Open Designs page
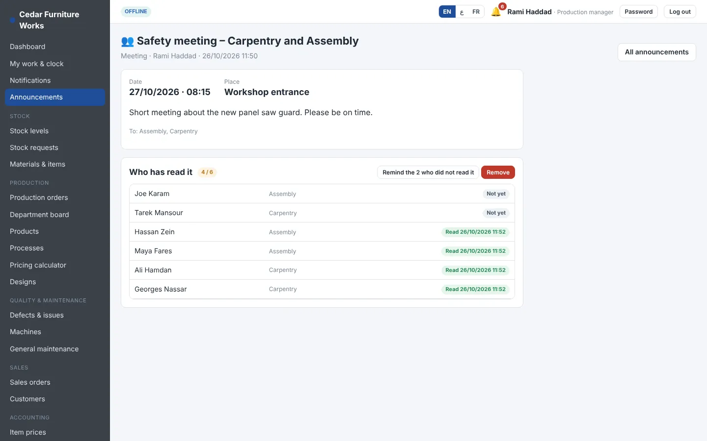This screenshot has width=707, height=441. pos(55,282)
